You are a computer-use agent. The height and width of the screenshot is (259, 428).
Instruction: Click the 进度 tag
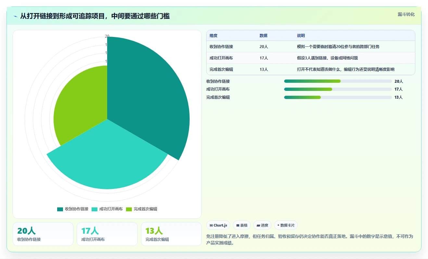click(262, 225)
